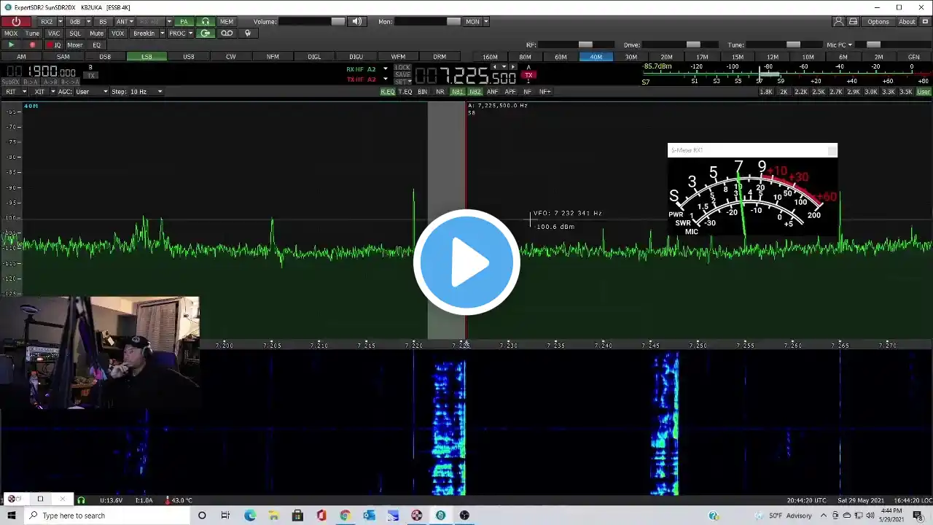Toggle the NB1 noise blanker
Screen dimensions: 933x525
pyautogui.click(x=457, y=92)
